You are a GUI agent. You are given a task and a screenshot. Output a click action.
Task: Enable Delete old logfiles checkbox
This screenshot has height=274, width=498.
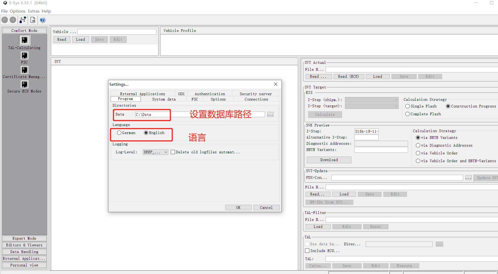(173, 152)
